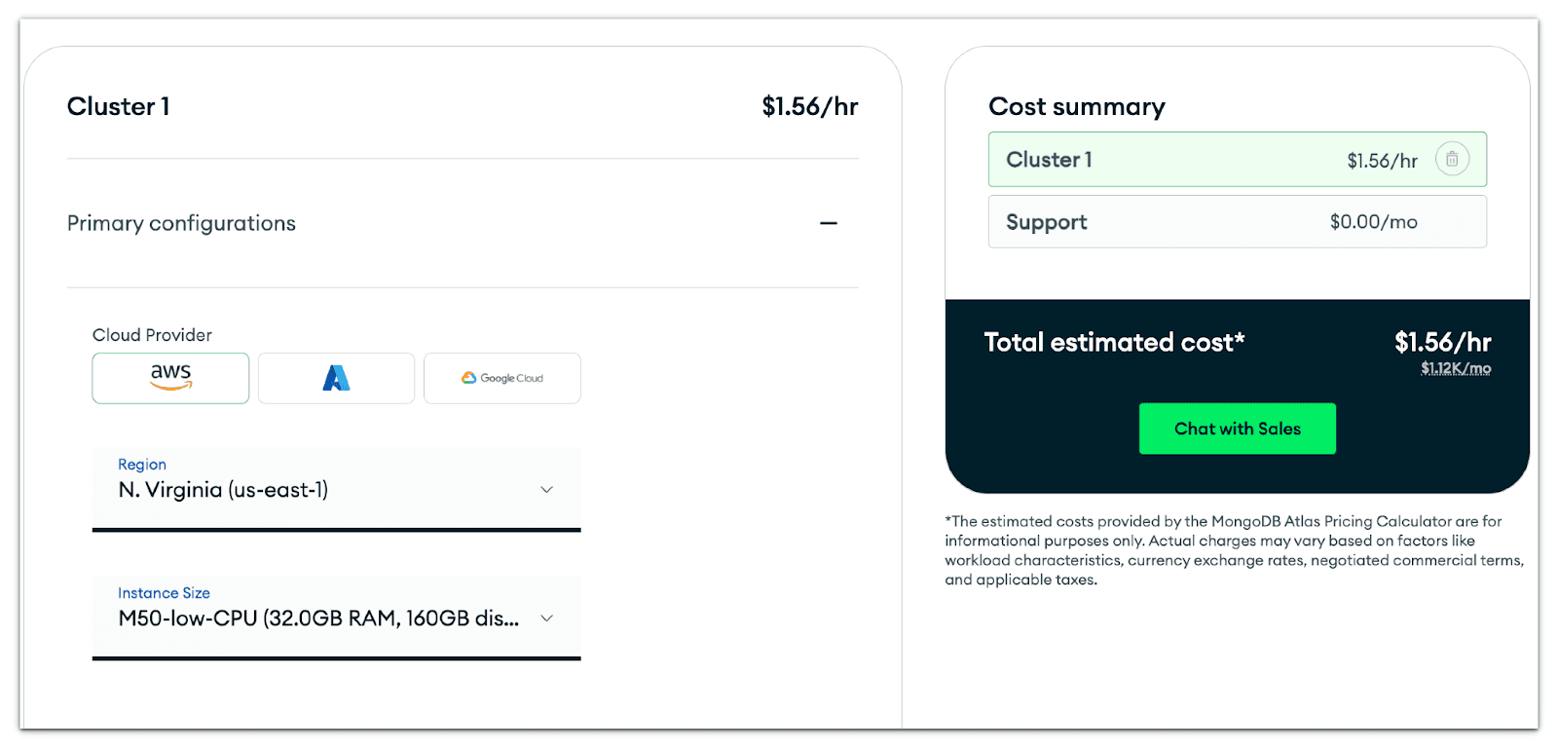The image size is (1558, 750).
Task: Expand the N. Virginia region selector chevron
Action: (x=545, y=490)
